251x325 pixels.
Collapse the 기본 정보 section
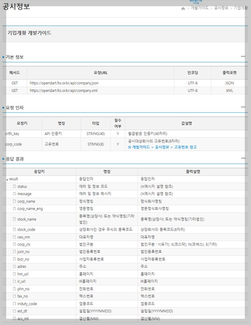click(x=243, y=56)
